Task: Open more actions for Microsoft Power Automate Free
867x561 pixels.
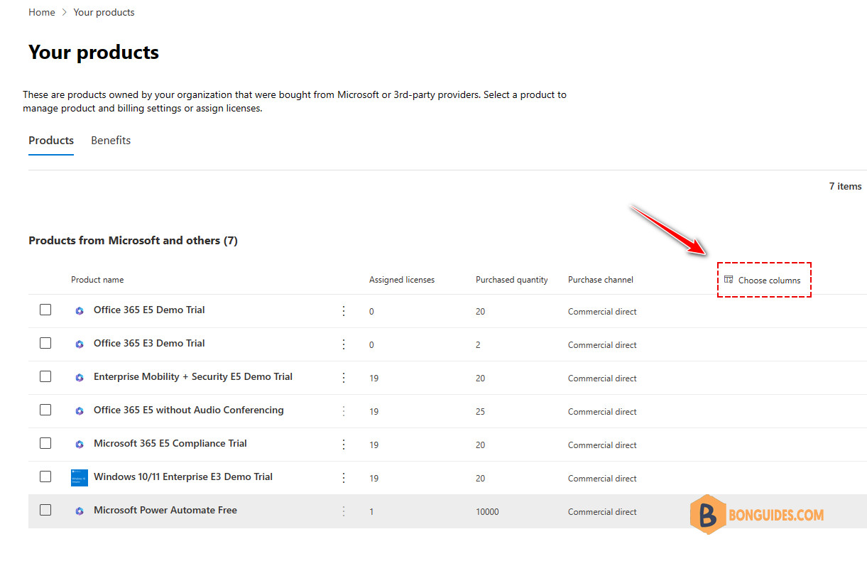Action: 344,511
